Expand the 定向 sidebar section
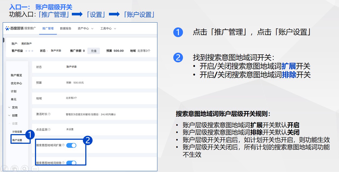 point(13,107)
